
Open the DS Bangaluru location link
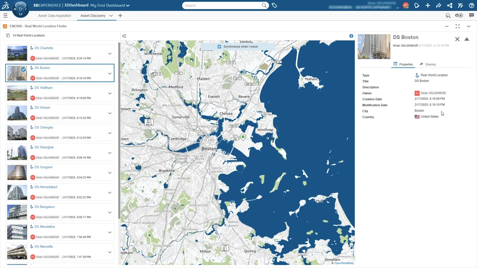pyautogui.click(x=44, y=206)
